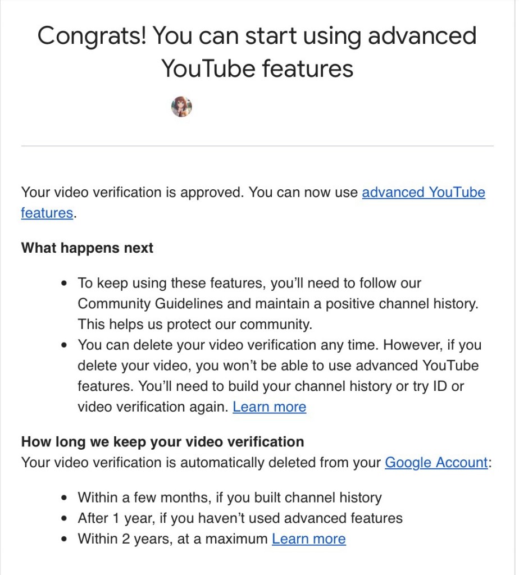
Task: Click "How long we keep your video verification" heading
Action: (x=162, y=441)
